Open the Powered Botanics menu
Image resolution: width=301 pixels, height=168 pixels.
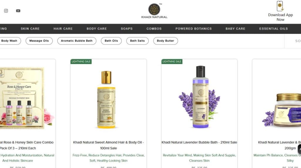193,29
